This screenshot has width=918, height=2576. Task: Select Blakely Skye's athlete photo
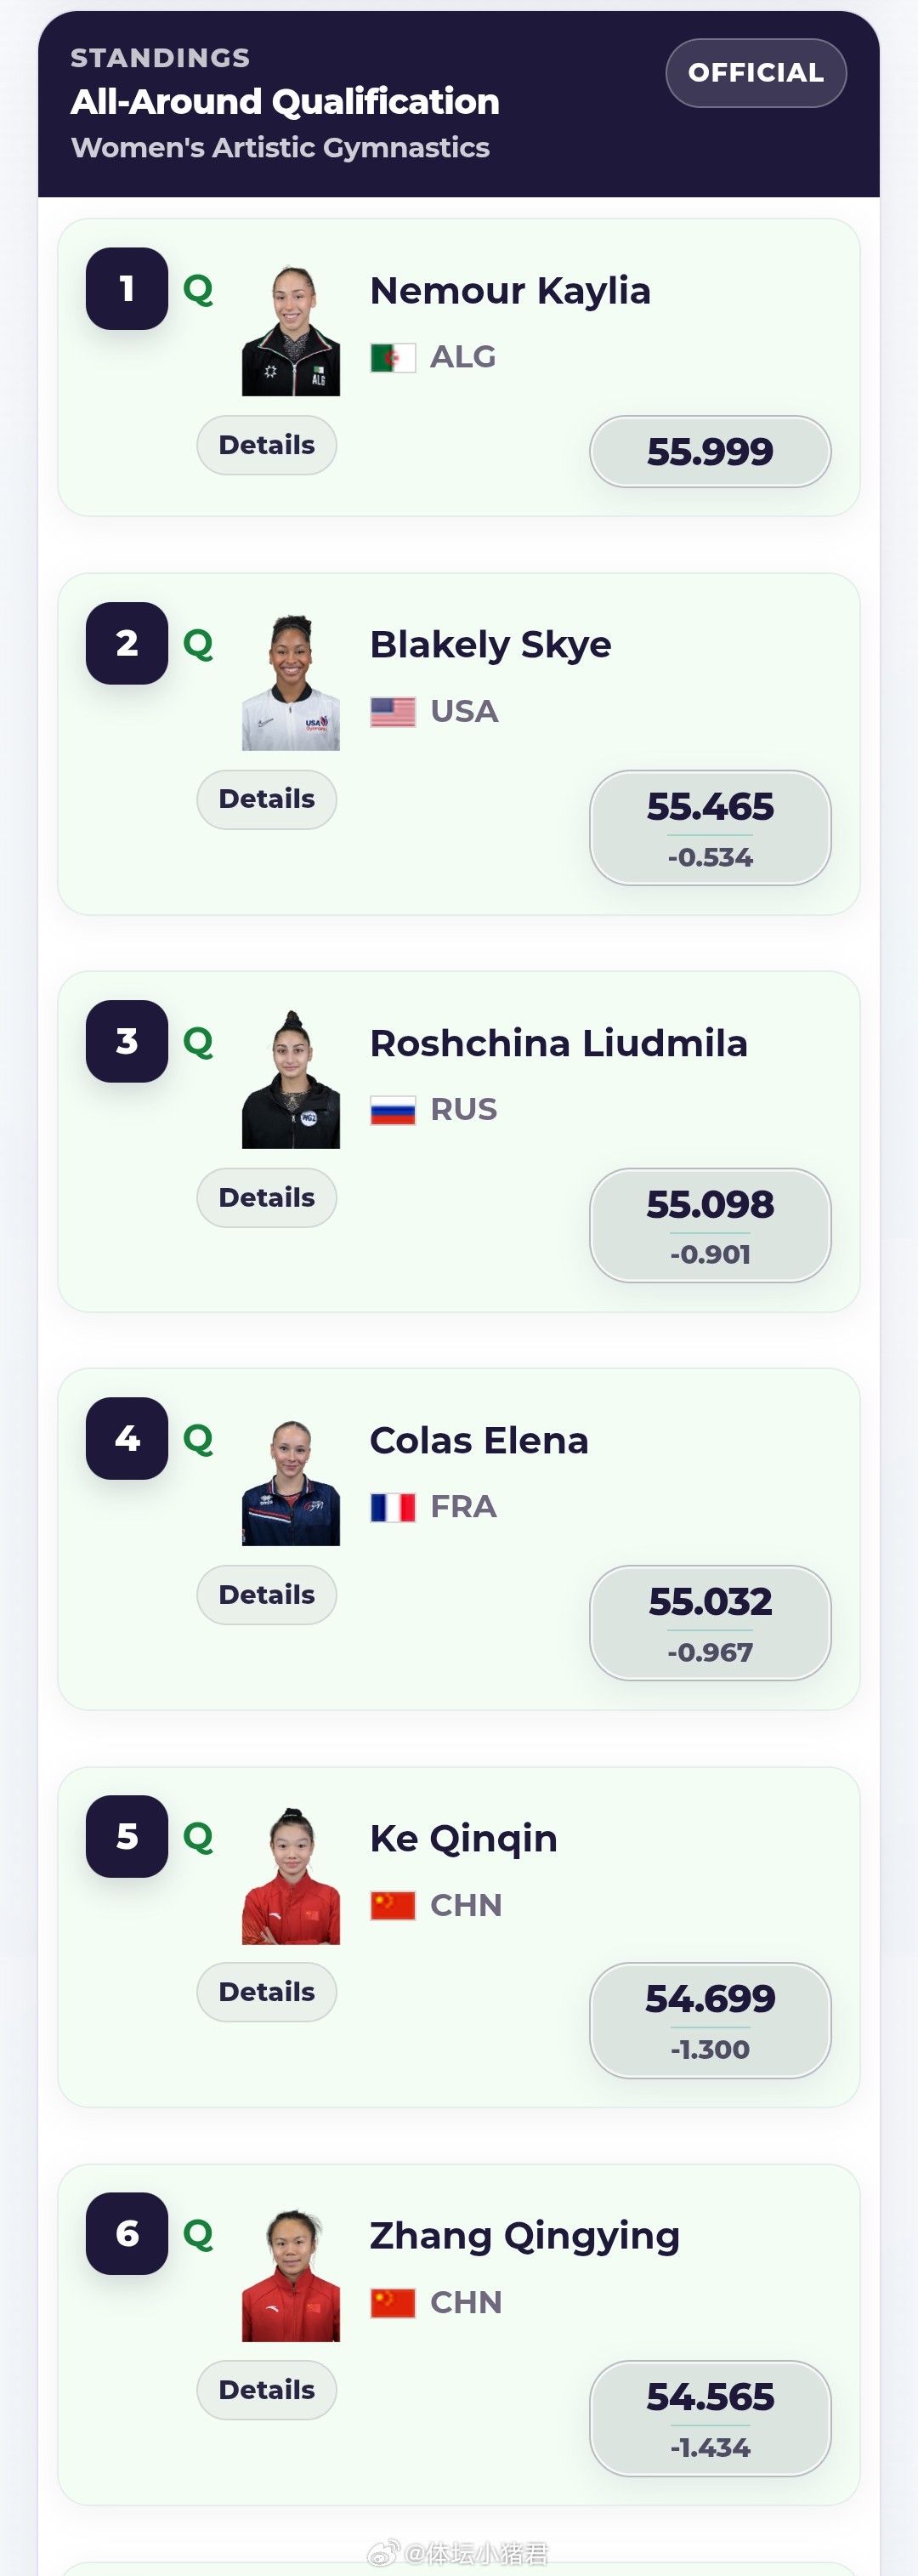291,683
